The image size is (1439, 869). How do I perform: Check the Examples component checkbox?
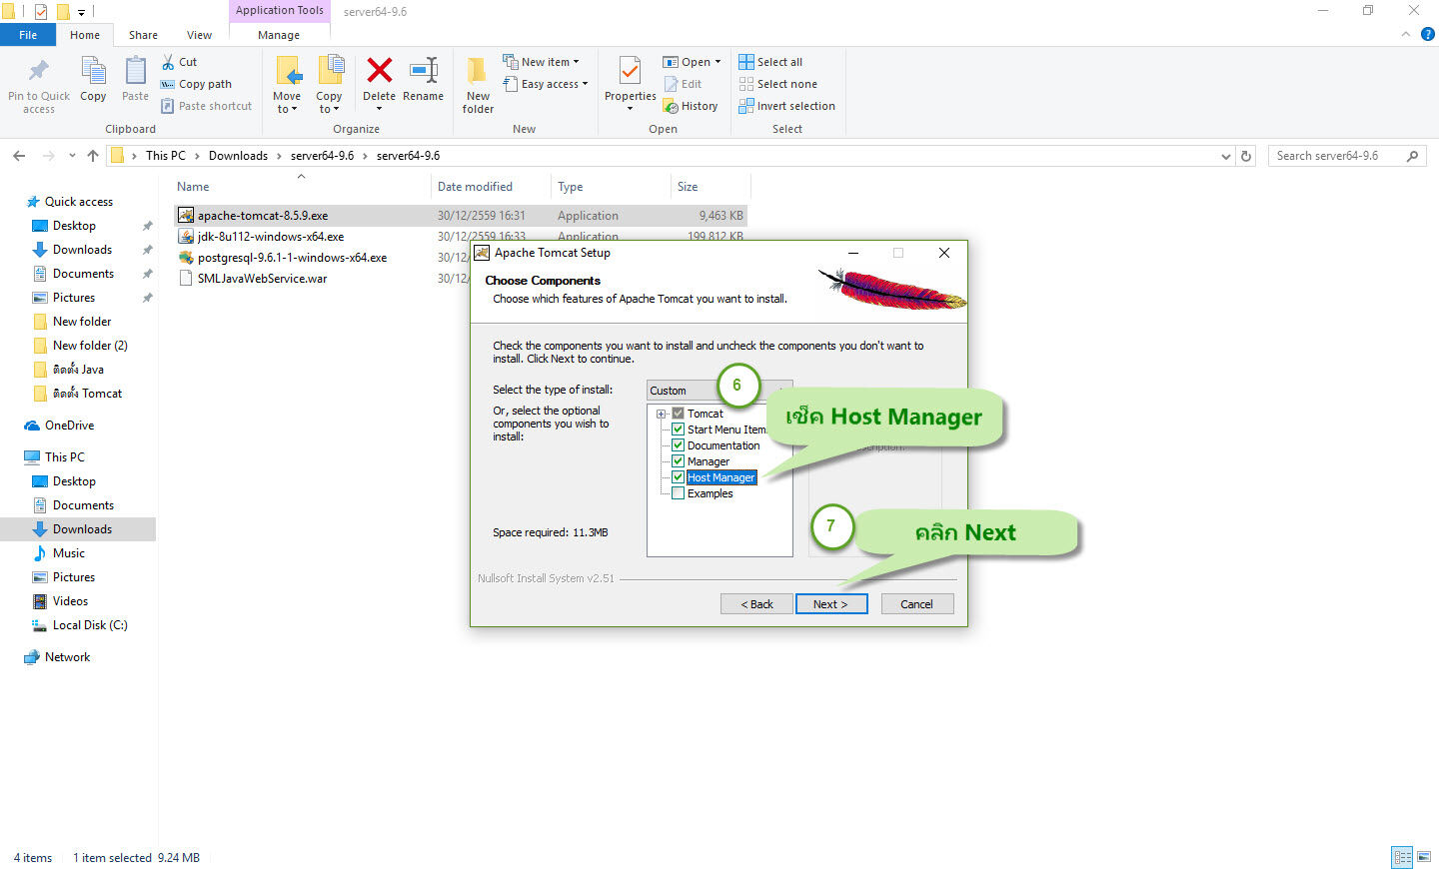pos(678,493)
